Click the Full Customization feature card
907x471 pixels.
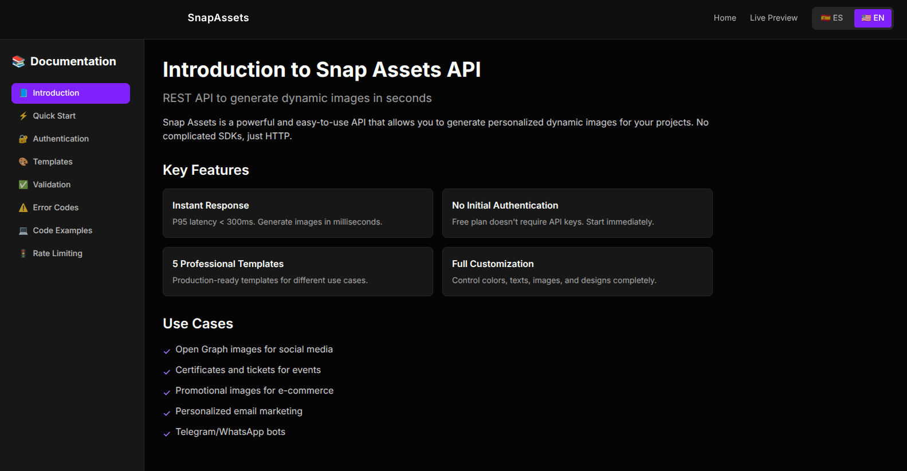coord(577,272)
